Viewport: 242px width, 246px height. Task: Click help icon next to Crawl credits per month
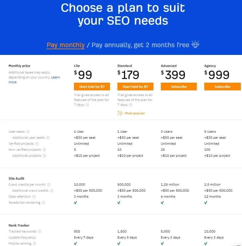[49, 184]
